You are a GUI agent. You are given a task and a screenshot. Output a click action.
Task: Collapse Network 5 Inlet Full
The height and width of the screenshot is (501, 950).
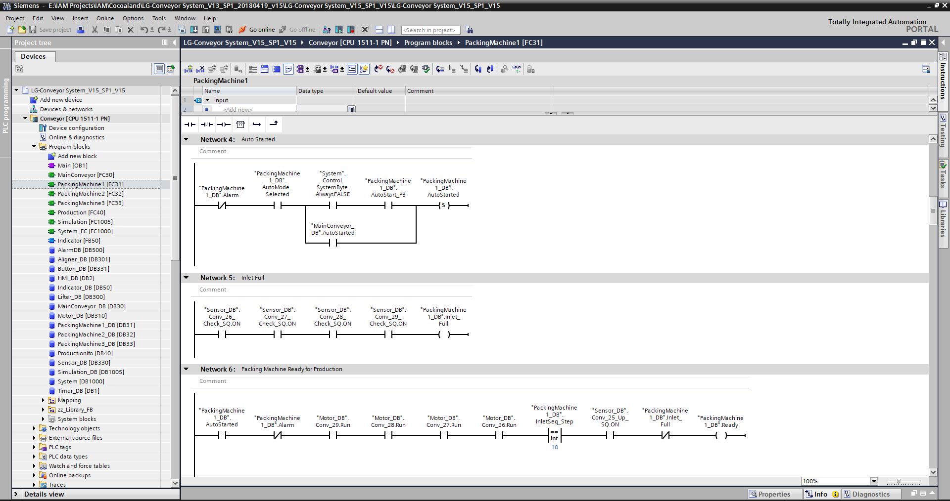(x=187, y=278)
